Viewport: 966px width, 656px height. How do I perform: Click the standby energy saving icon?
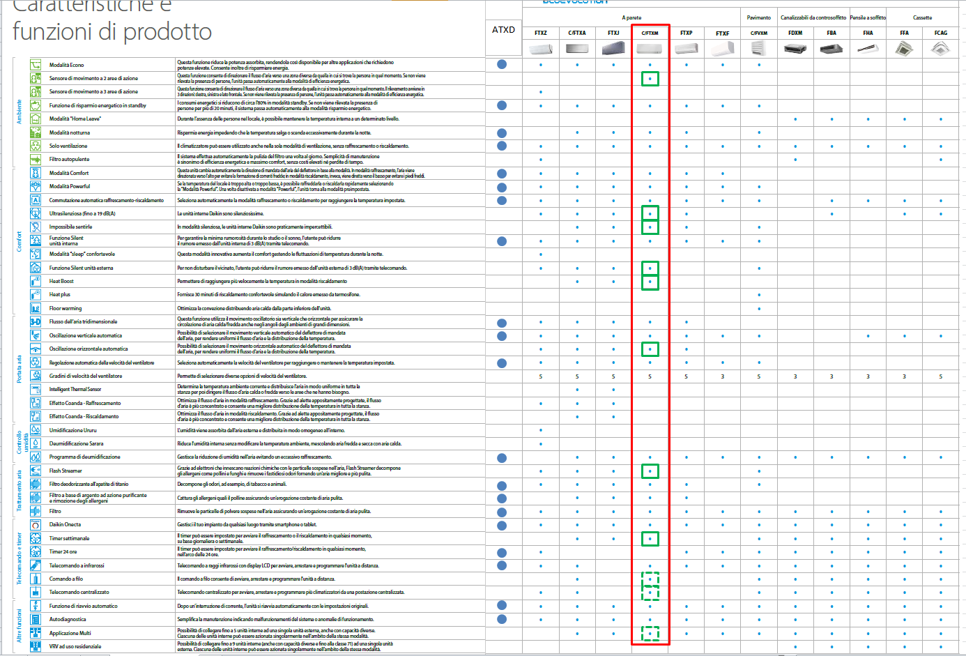click(36, 105)
